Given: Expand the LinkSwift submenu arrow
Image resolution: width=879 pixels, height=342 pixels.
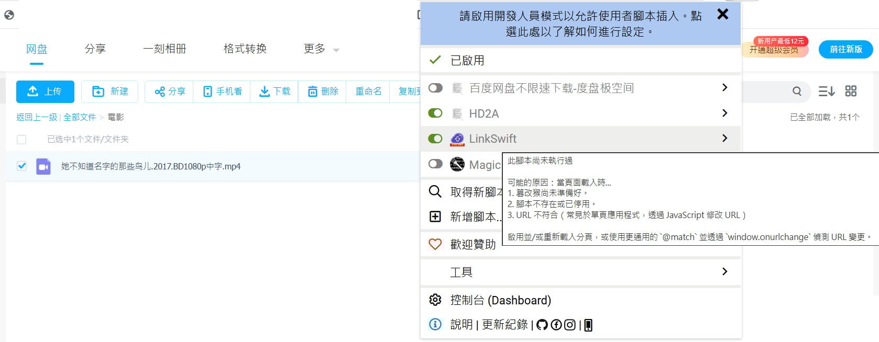Looking at the screenshot, I should click(724, 138).
